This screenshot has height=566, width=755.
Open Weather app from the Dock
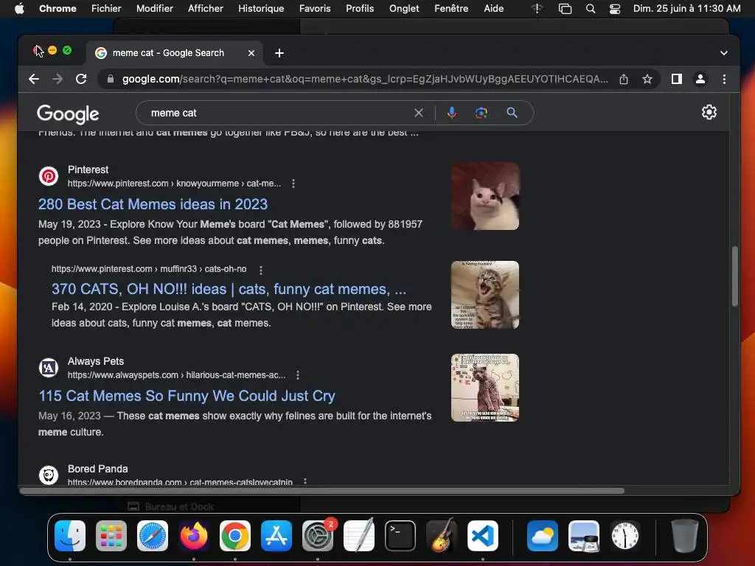pos(542,536)
